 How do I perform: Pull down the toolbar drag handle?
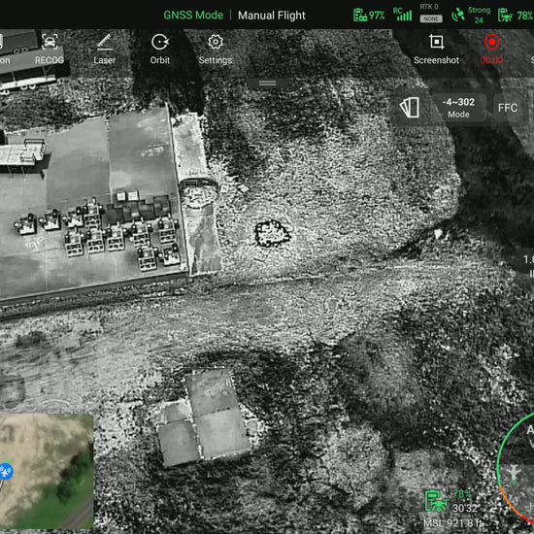point(267,83)
